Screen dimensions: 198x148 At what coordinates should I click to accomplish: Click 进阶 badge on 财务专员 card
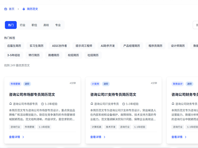coord(189,84)
